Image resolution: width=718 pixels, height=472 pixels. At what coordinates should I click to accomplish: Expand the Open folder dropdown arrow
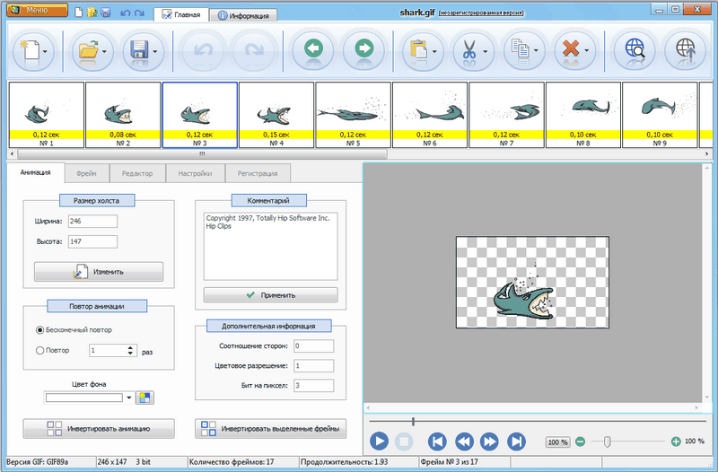pyautogui.click(x=106, y=50)
